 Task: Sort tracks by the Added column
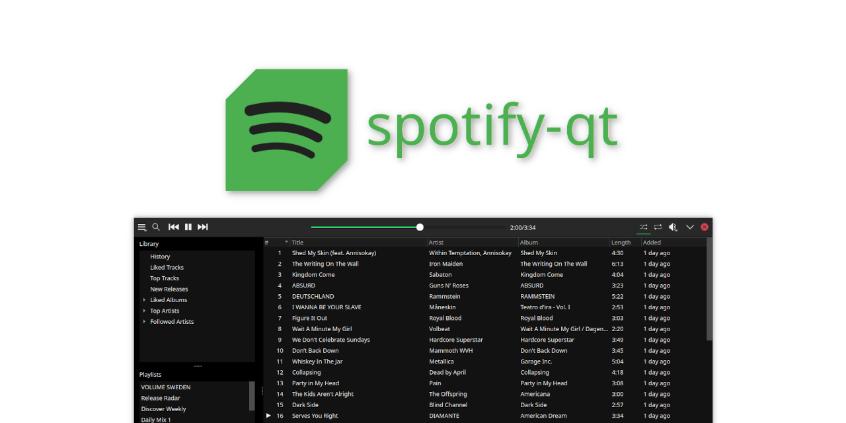tap(673, 243)
